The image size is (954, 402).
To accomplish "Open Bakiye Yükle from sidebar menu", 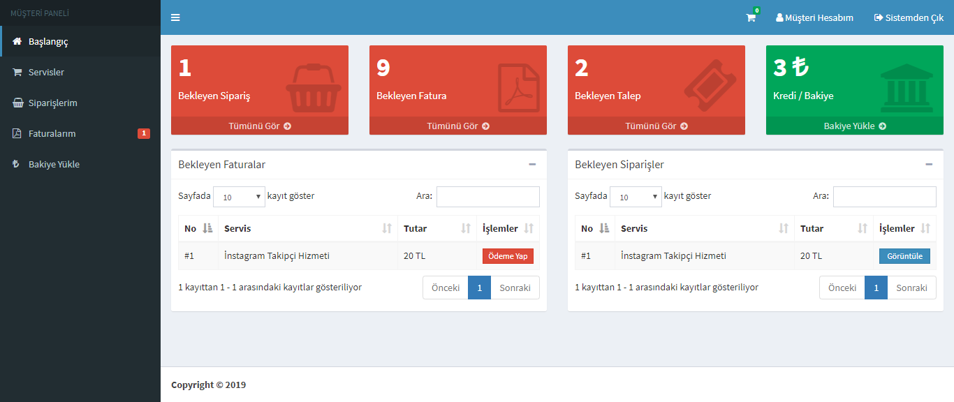I will (x=80, y=165).
